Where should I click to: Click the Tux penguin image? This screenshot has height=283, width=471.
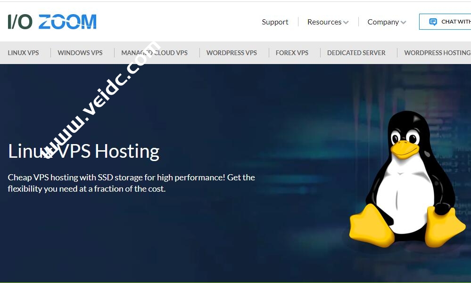[x=407, y=179]
